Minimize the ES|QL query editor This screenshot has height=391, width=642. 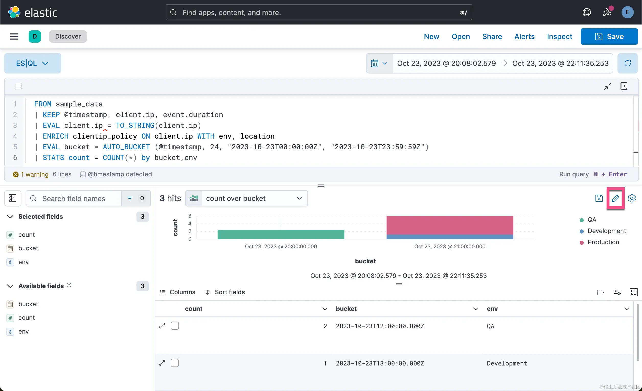tap(607, 86)
